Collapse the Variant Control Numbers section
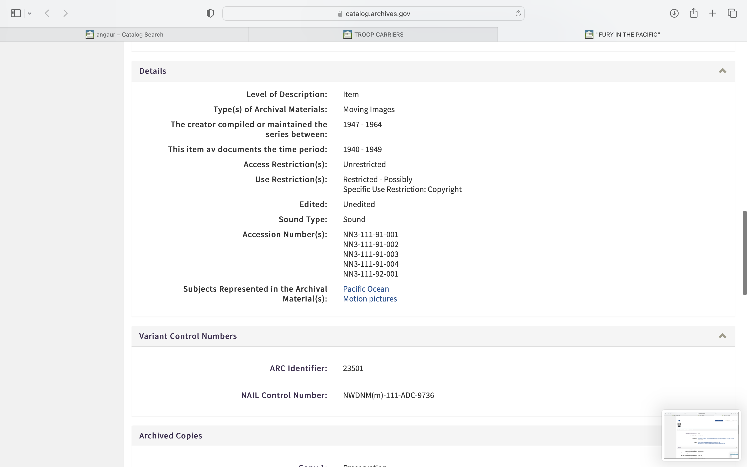The width and height of the screenshot is (747, 467). click(x=722, y=336)
